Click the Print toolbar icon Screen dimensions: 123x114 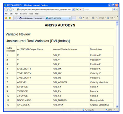click(x=93, y=18)
